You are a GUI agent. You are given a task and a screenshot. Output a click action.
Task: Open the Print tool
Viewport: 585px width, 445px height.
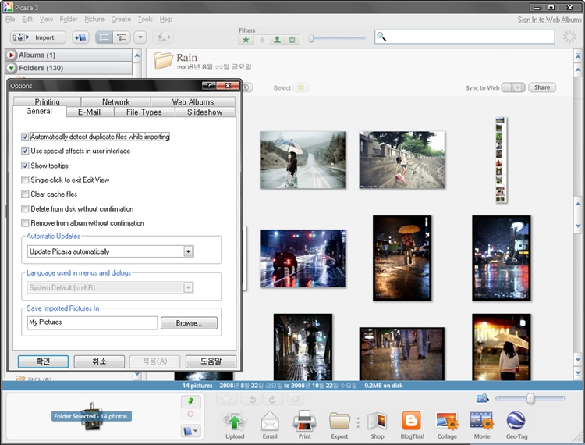pyautogui.click(x=304, y=422)
